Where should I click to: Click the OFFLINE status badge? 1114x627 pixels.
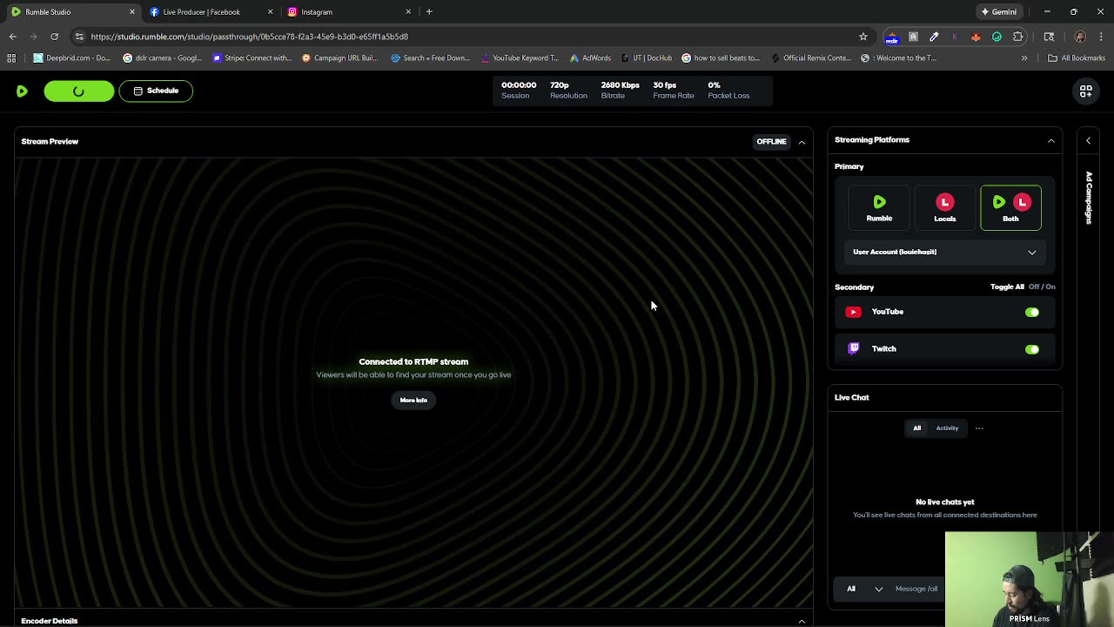tap(771, 142)
